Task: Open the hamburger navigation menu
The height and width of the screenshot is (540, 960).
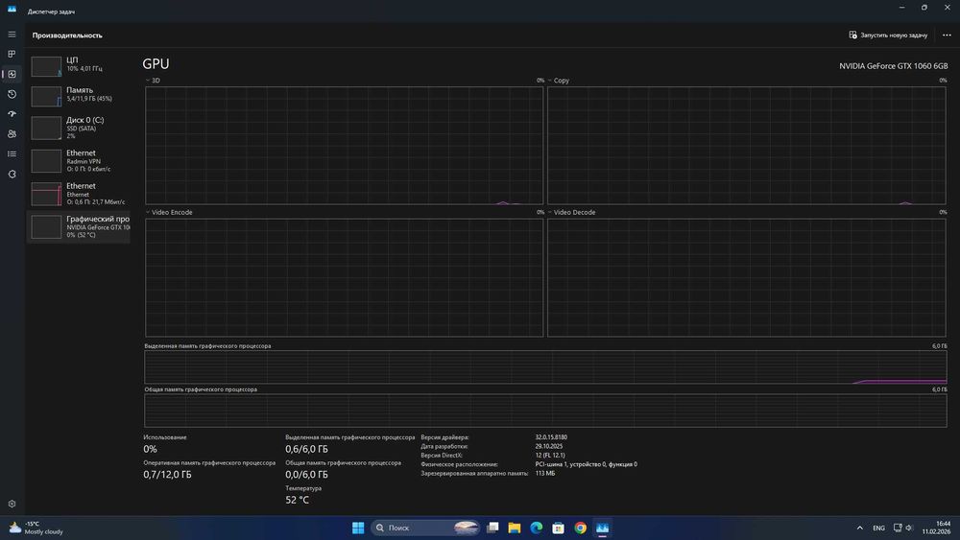Action: coord(12,35)
